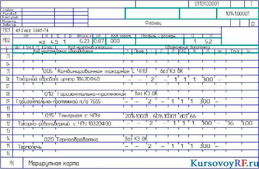Click "300" in the Термопечь row

pos(205,146)
